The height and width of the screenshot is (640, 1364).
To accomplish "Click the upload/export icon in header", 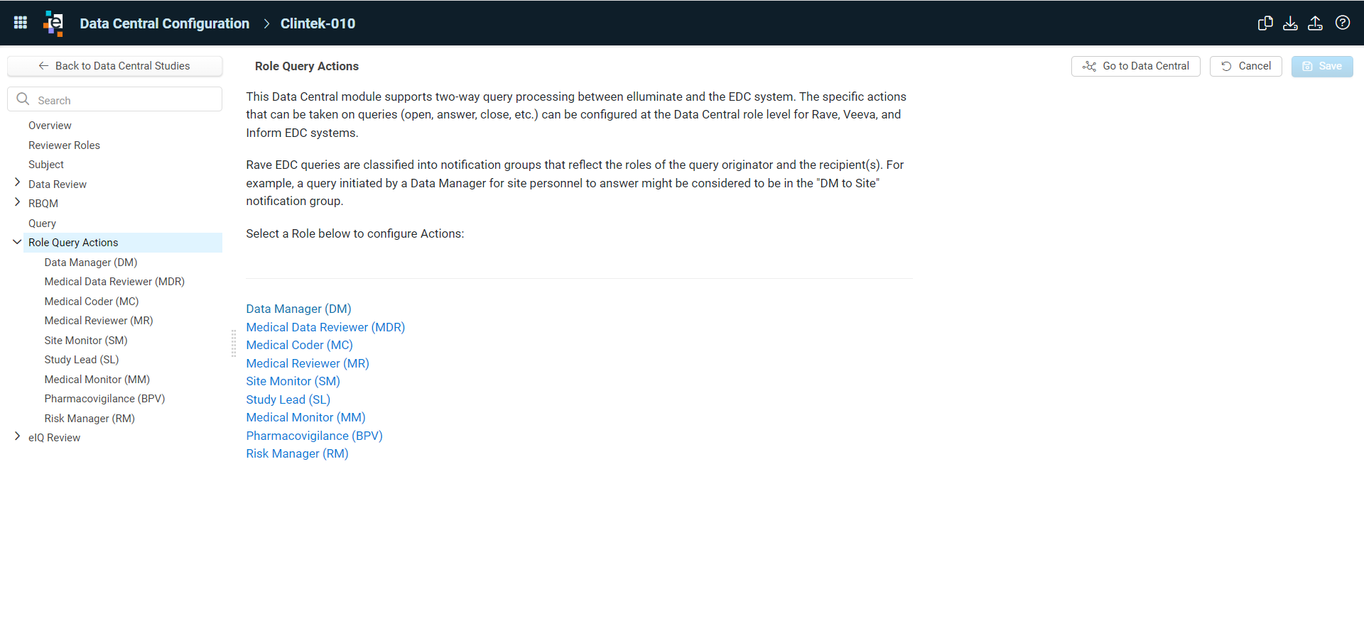I will (1315, 23).
